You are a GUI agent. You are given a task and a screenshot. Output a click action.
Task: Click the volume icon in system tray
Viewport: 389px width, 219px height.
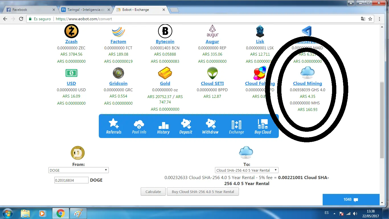click(355, 213)
